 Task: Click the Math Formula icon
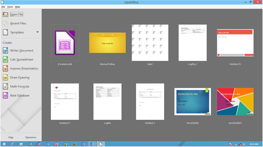coord(5,87)
